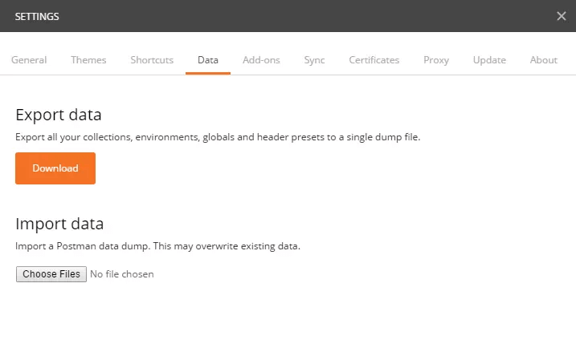Click the 'Import data' heading
The width and height of the screenshot is (576, 356).
(x=59, y=224)
